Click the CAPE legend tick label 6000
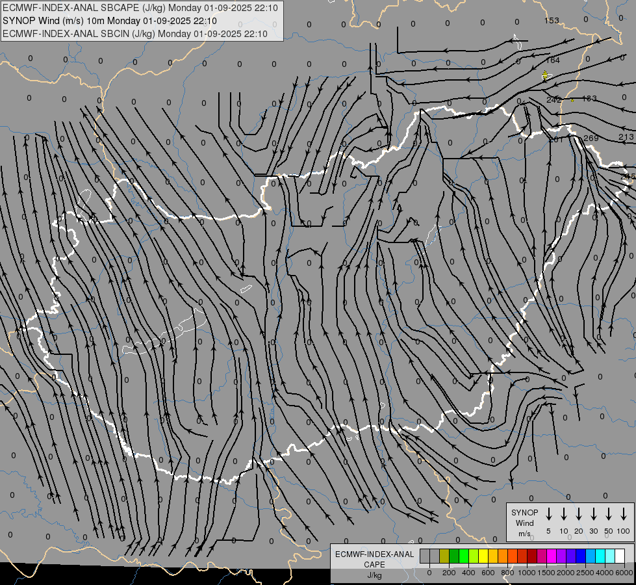 [624, 573]
